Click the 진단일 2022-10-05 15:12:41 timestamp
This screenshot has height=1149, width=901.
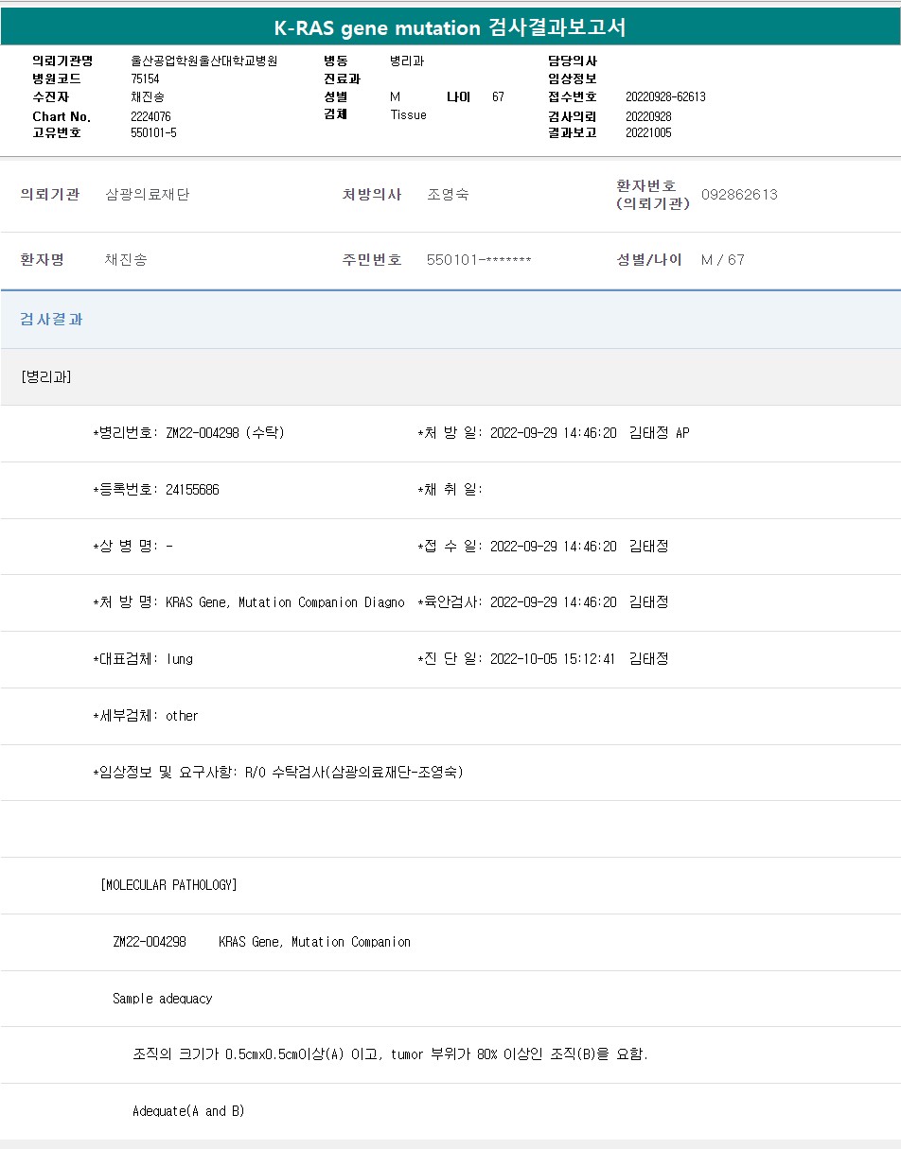tap(553, 659)
